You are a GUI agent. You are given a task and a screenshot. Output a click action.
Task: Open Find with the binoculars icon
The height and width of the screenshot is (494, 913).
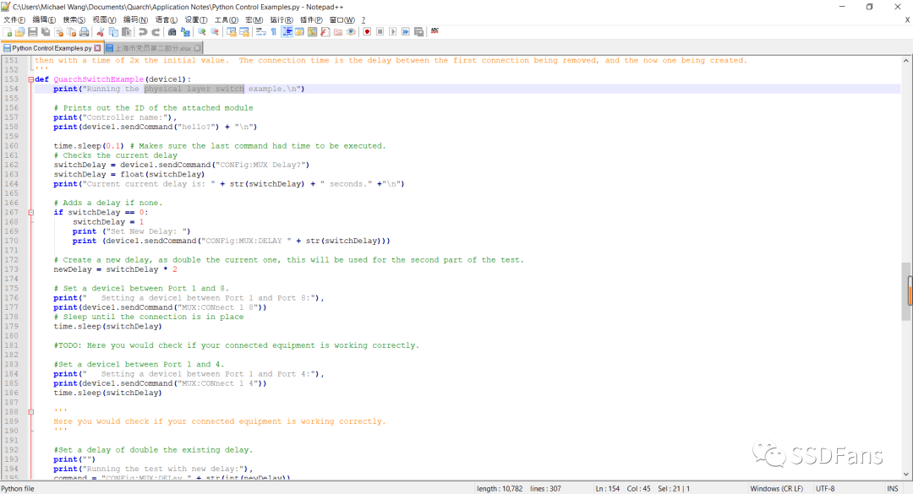pyautogui.click(x=172, y=32)
